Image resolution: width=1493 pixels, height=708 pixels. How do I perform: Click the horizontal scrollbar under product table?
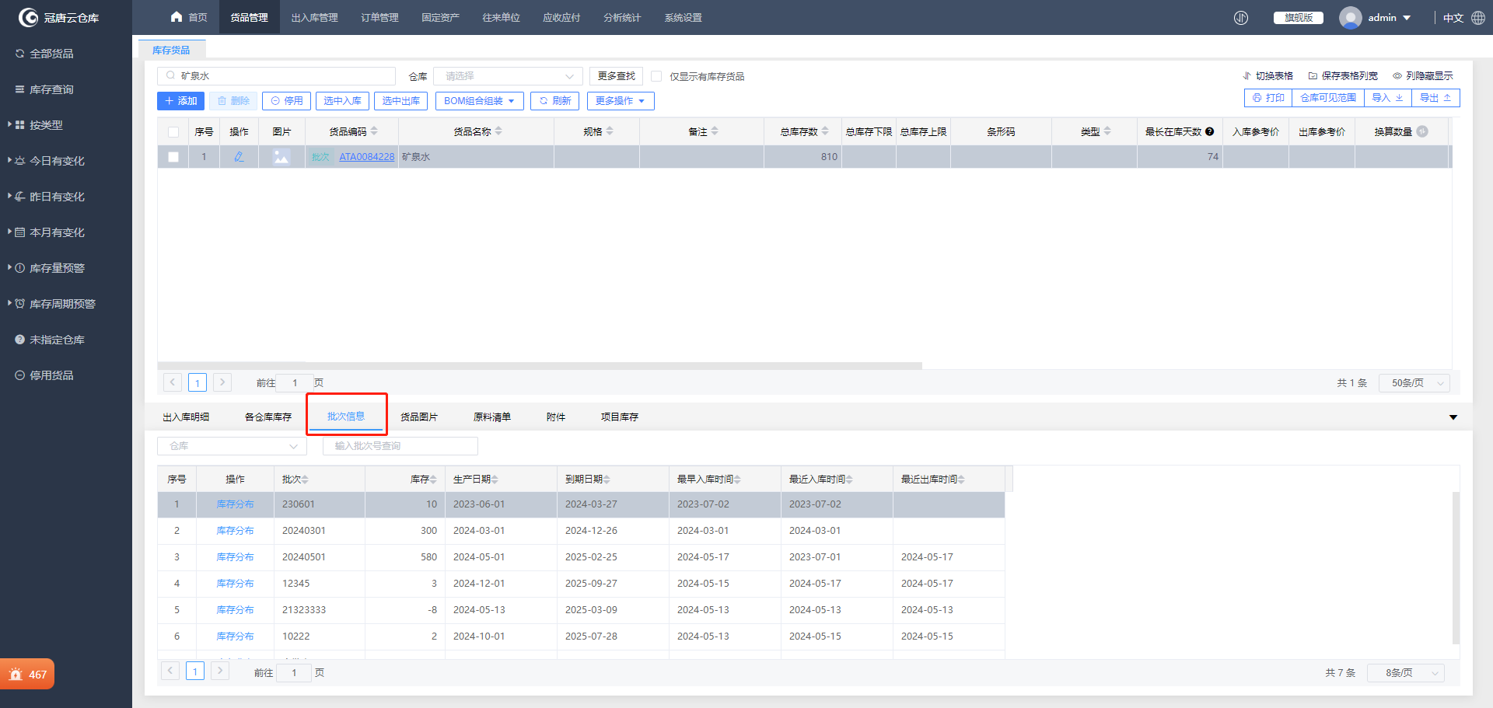point(540,365)
